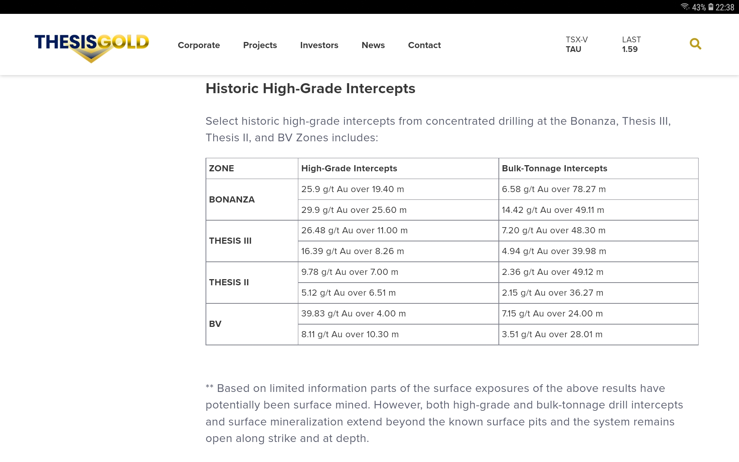Tap the battery status icon
This screenshot has width=739, height=462.
[711, 7]
